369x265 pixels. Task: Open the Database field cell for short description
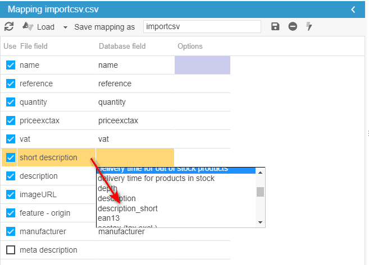[135, 157]
